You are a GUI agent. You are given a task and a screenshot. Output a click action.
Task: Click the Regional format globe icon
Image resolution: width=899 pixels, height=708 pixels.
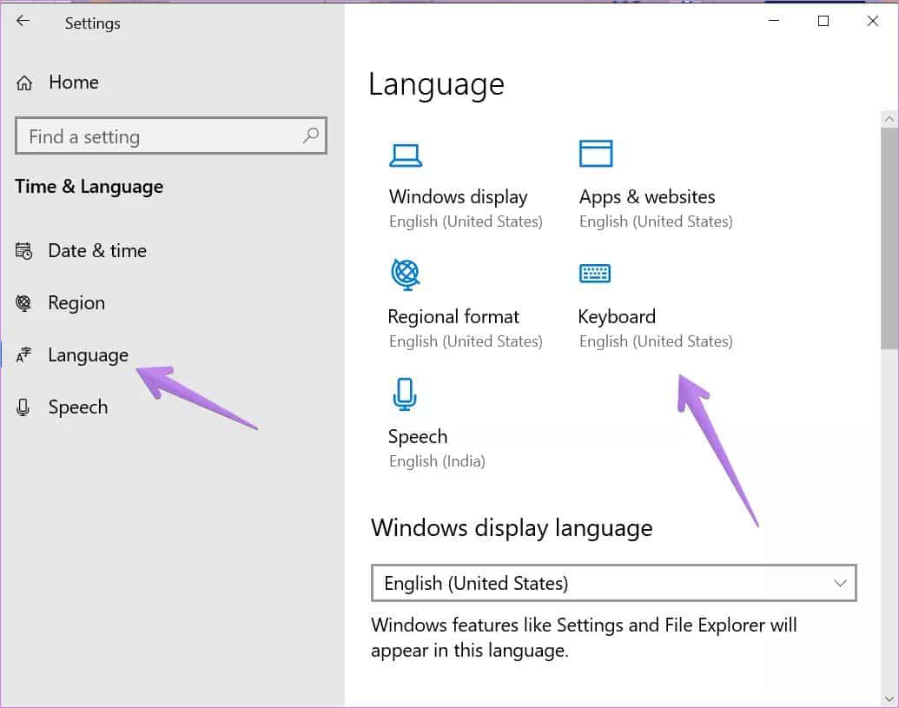pyautogui.click(x=406, y=274)
